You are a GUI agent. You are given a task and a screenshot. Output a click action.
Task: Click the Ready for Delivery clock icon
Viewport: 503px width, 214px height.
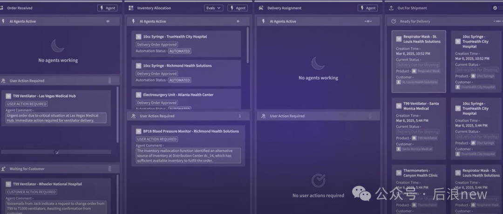click(x=394, y=21)
